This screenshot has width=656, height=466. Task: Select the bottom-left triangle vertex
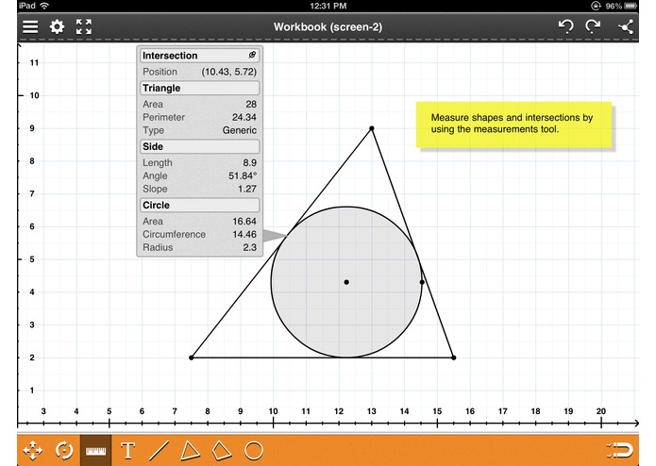point(192,358)
